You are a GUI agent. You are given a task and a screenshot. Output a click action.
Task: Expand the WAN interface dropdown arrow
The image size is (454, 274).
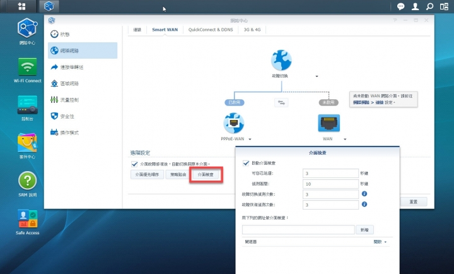pos(345,139)
